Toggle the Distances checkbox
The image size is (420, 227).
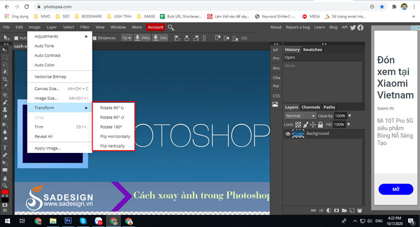[x=94, y=38]
